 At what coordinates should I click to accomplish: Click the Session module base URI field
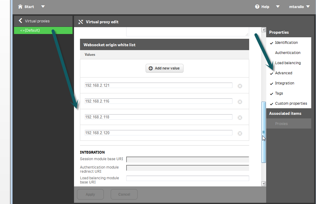tap(188, 160)
